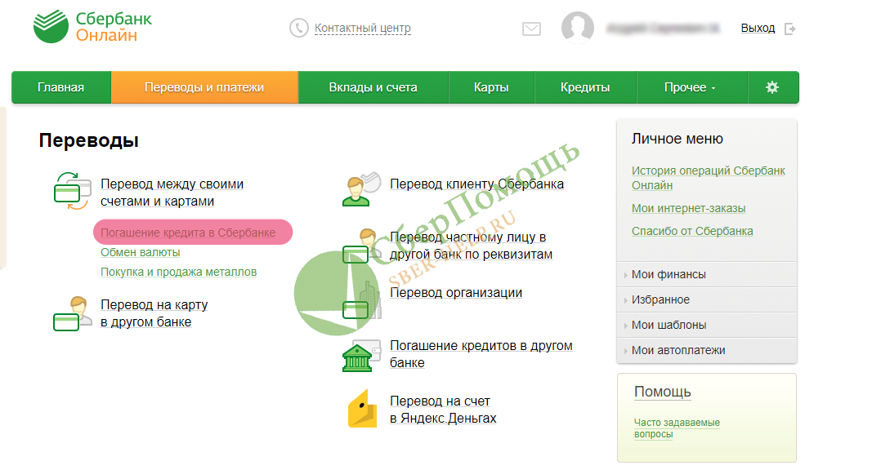Viewport: 881px width, 470px height.
Task: Click the blurred user name text
Action: 663,28
